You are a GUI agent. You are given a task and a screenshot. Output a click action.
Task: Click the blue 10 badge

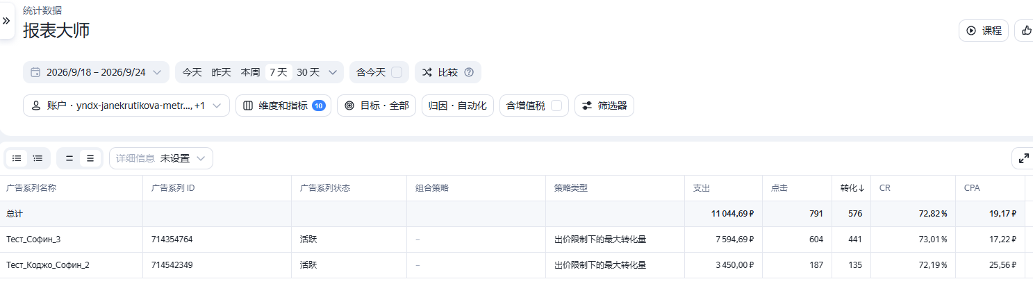pyautogui.click(x=319, y=106)
